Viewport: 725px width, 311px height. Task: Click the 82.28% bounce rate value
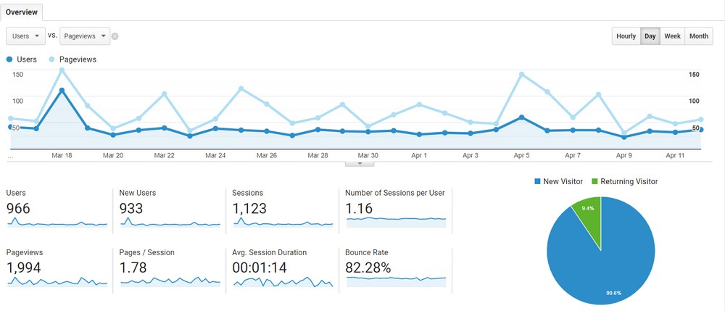click(x=368, y=268)
